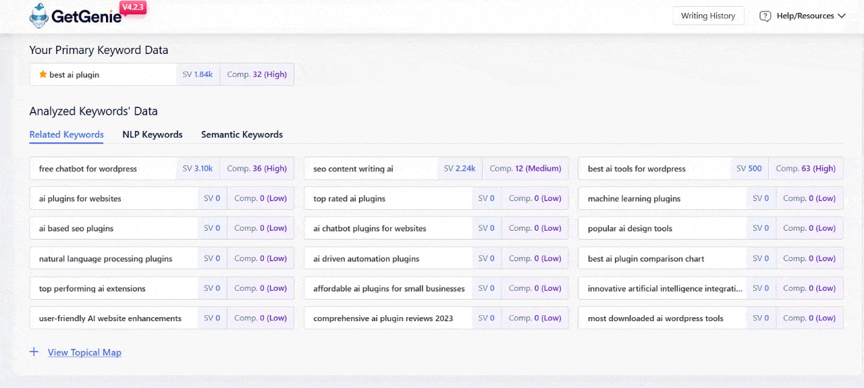Click the primary keyword best ai plugin
Viewport: 864px width, 388px height.
pos(74,75)
